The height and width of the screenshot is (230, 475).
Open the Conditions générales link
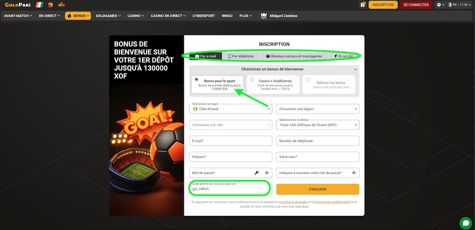click(x=293, y=202)
